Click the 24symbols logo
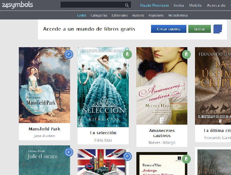The height and width of the screenshot is (175, 231). (x=17, y=5)
